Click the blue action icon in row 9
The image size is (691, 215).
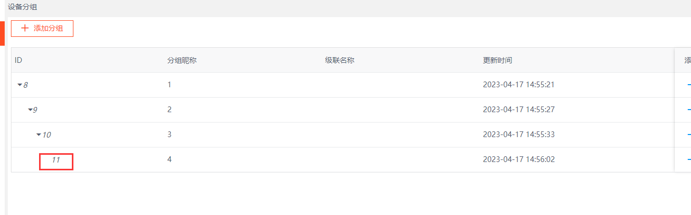(x=688, y=109)
